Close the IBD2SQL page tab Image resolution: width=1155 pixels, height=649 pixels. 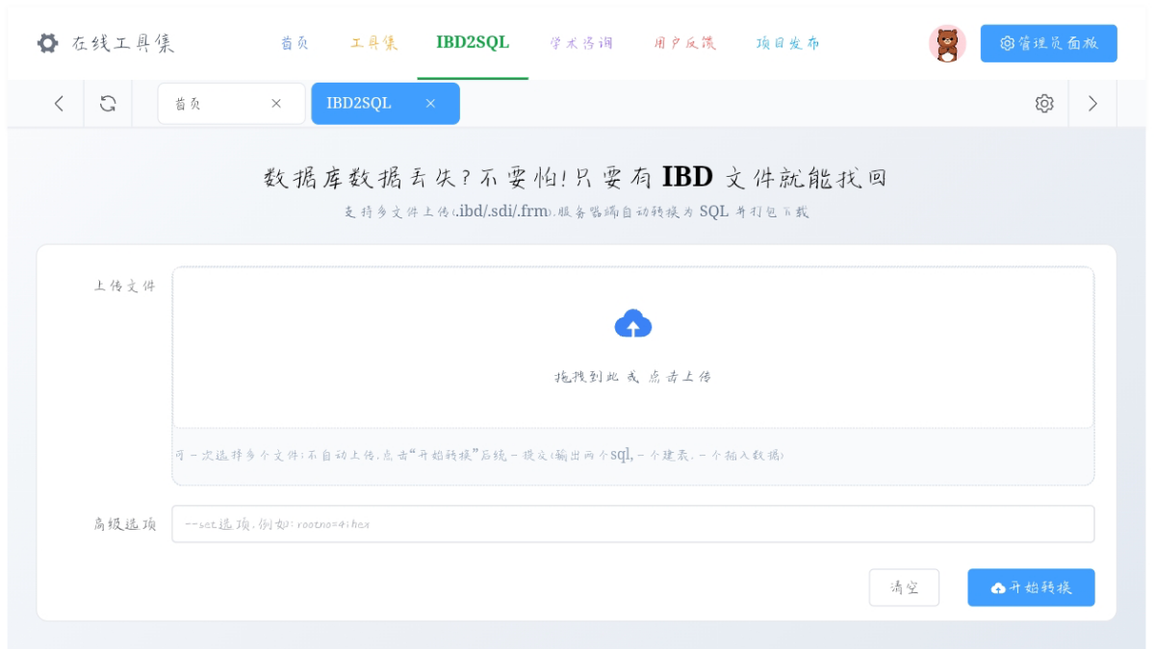point(430,104)
